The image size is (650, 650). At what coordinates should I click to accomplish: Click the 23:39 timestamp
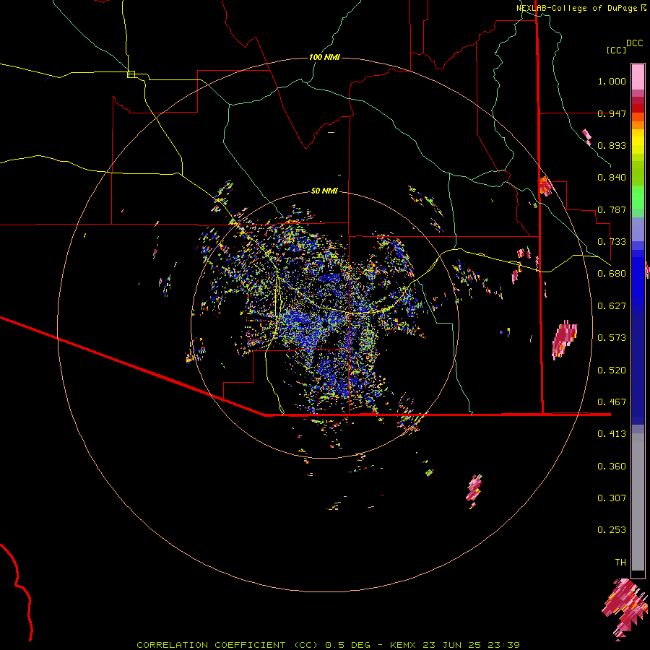(503, 645)
